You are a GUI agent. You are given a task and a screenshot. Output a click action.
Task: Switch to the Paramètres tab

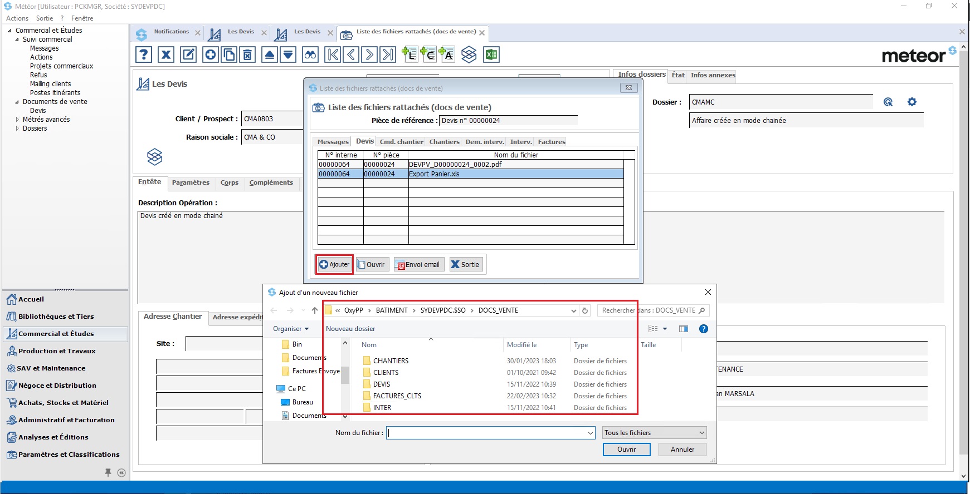(191, 182)
